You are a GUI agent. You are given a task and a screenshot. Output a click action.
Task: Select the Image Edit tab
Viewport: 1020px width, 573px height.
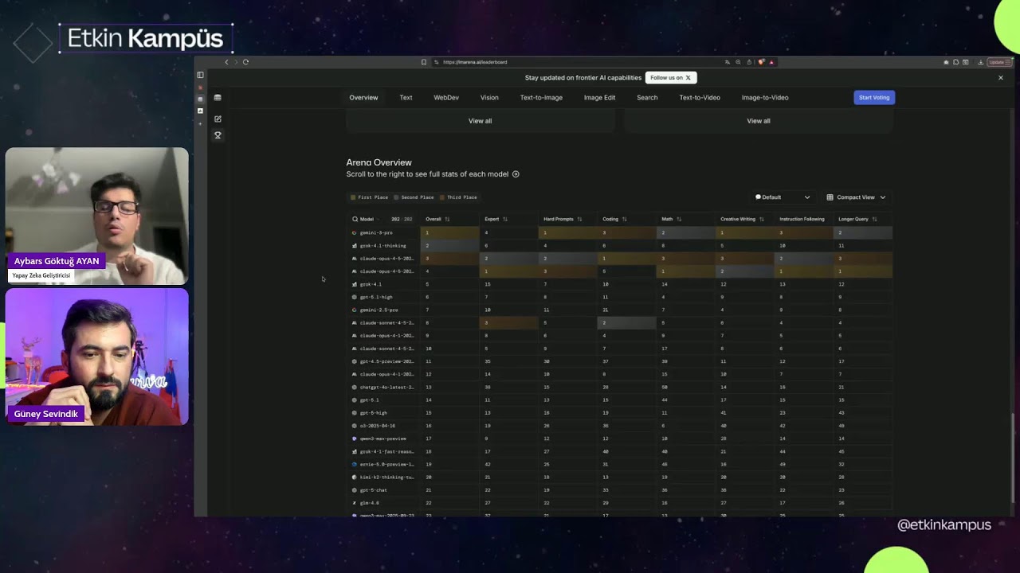pos(599,98)
